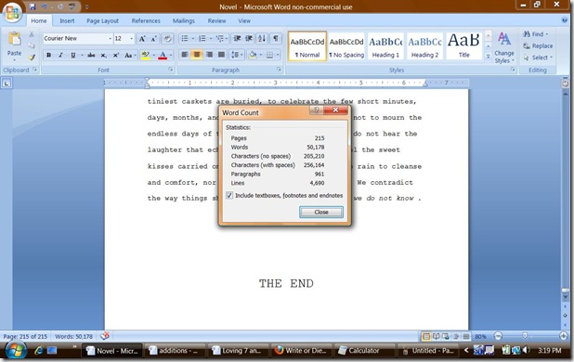Screen dimensions: 574x362
Task: Align text right
Action: 209,55
